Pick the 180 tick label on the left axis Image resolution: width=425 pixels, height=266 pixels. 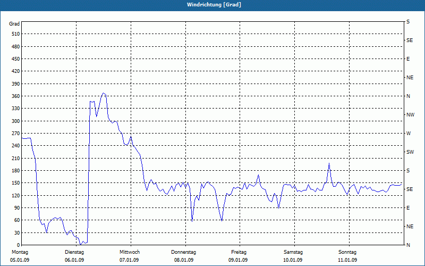(16, 170)
